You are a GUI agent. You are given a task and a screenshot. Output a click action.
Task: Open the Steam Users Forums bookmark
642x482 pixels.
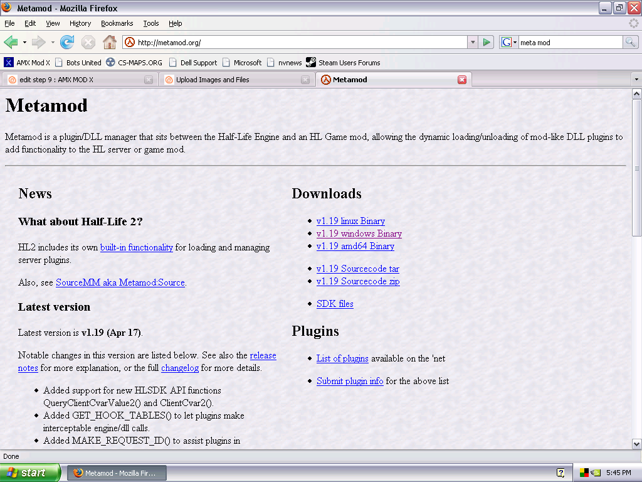pyautogui.click(x=343, y=63)
